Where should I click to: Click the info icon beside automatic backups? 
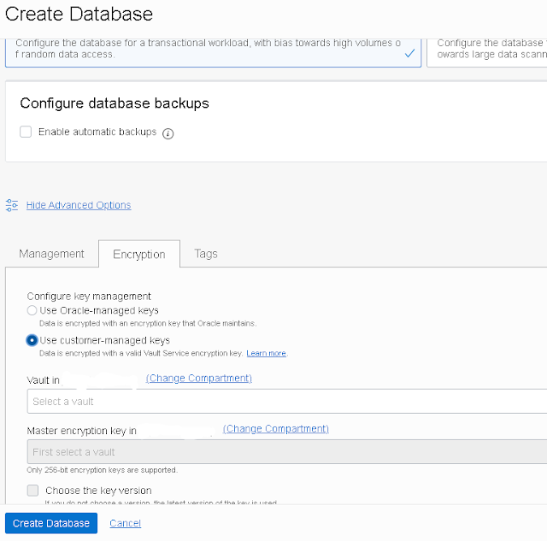click(168, 133)
